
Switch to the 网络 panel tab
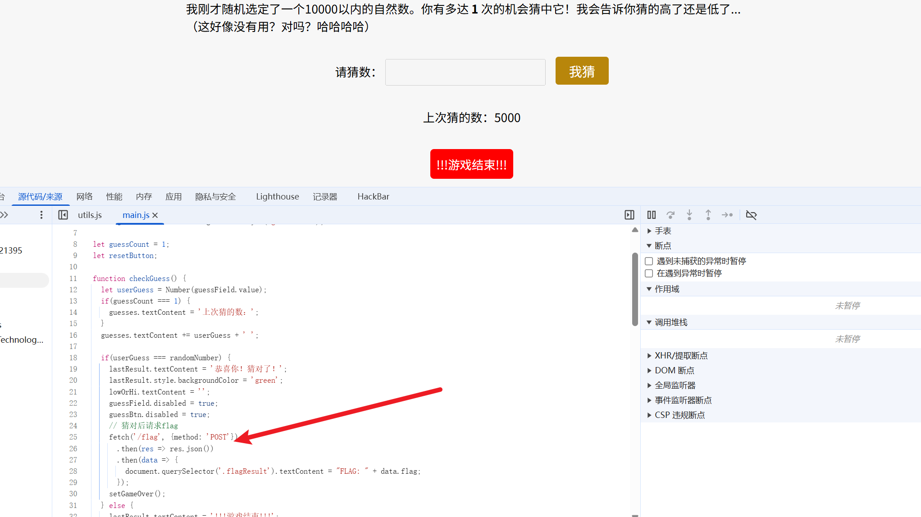click(x=84, y=196)
